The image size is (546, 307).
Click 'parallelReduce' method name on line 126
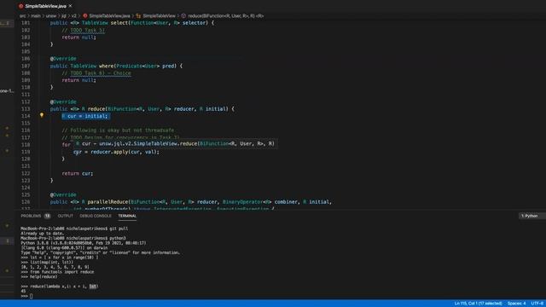108,202
